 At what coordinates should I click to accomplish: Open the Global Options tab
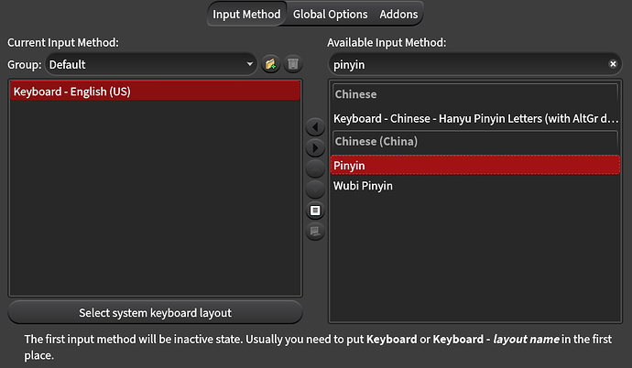coord(330,15)
